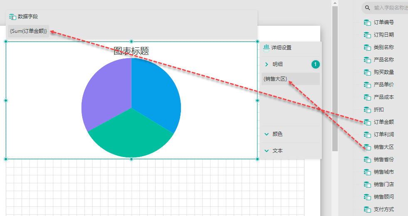Click the 销售城市 field name
This screenshot has width=408, height=216.
point(384,172)
